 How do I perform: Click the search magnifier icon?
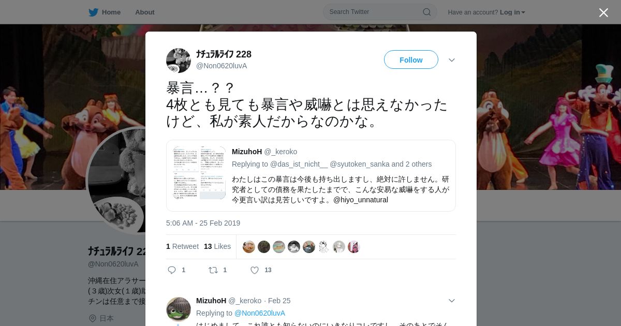pos(427,12)
